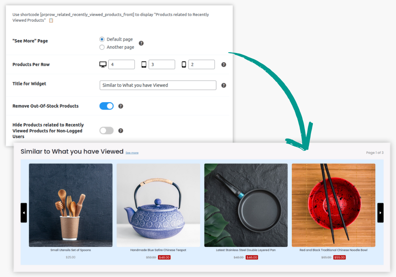The image size is (396, 277).
Task: Enable Hide Products for Non-Logged Users toggle
Action: (x=107, y=131)
